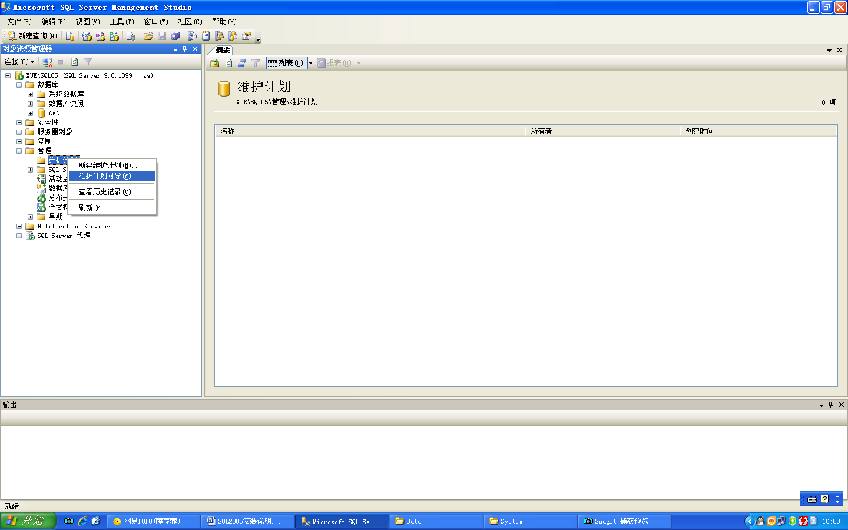
Task: Expand the Replication (复制) folder
Action: point(19,141)
